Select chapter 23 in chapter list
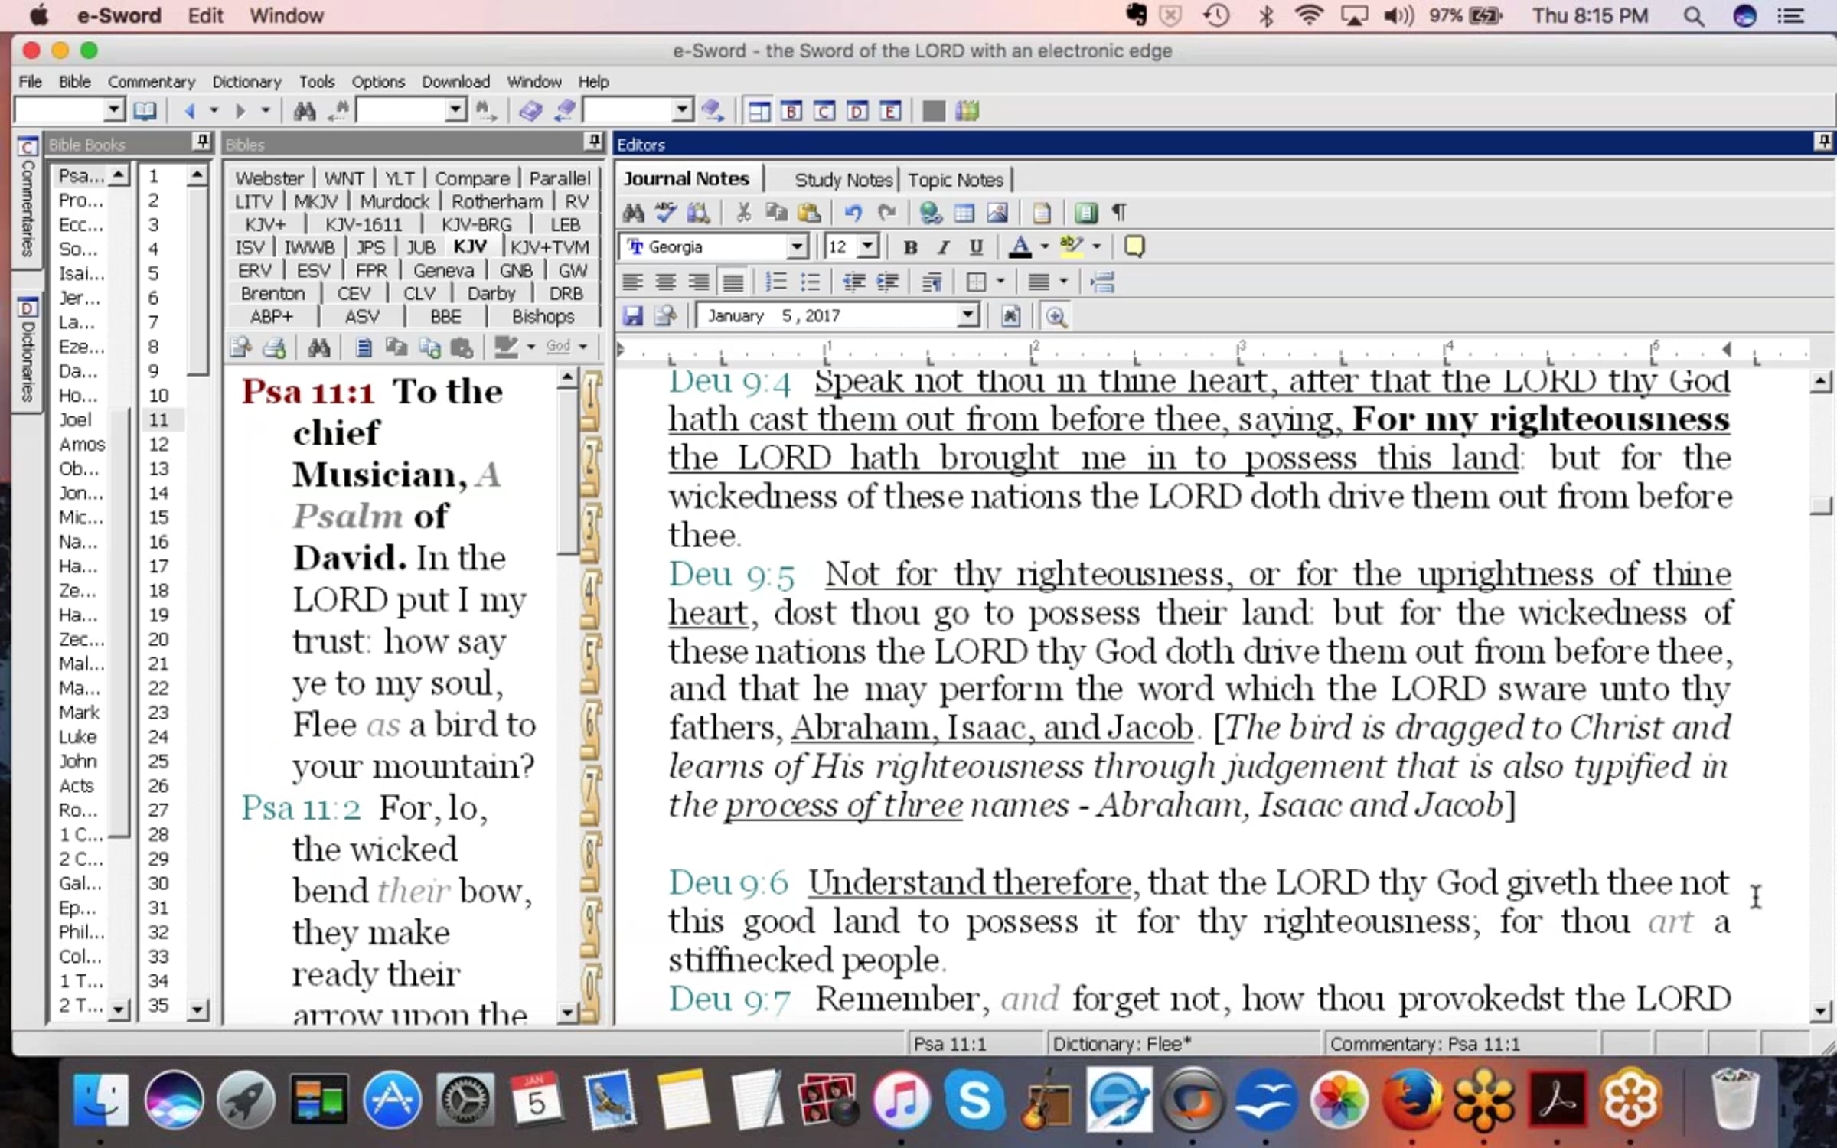The height and width of the screenshot is (1148, 1837). pos(158,713)
